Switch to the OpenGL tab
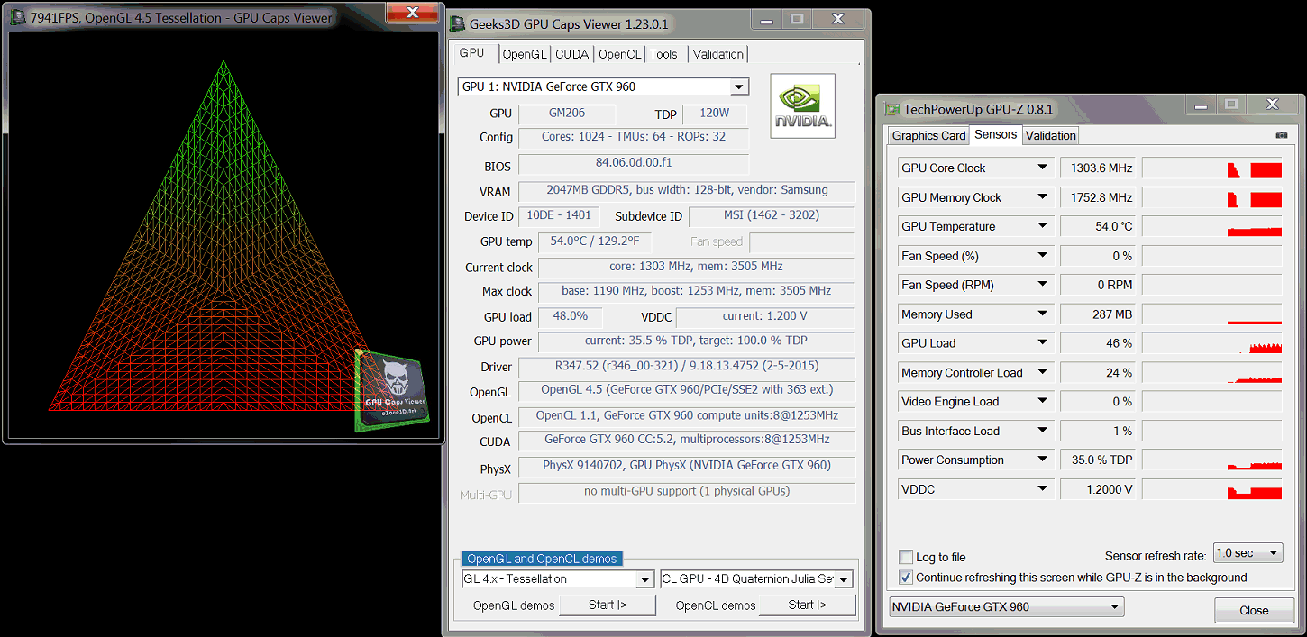 tap(525, 54)
